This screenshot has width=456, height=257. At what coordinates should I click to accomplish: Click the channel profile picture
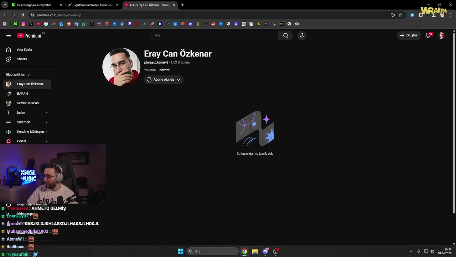121,67
